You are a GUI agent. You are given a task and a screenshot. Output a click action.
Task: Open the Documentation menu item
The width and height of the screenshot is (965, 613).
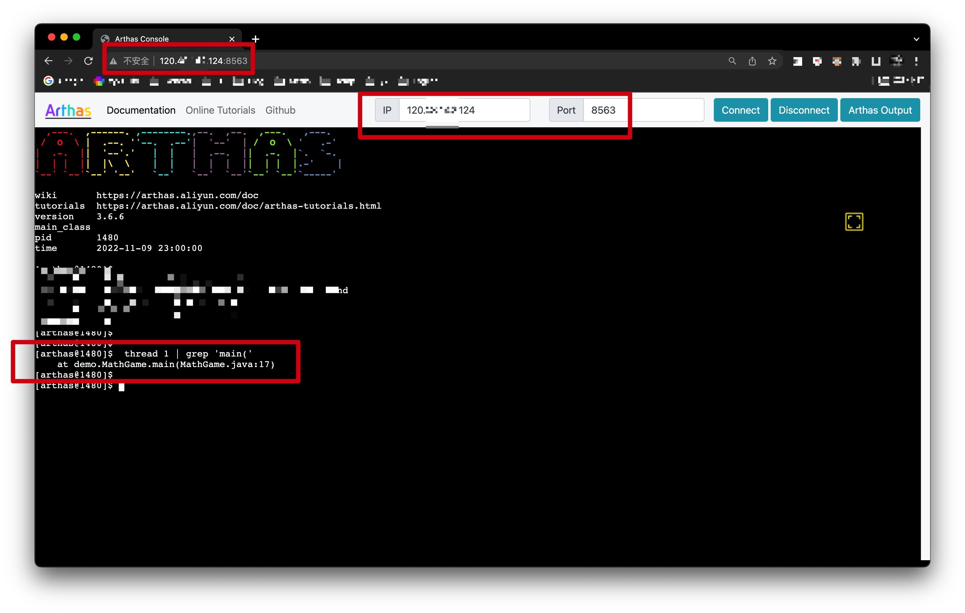coord(141,110)
